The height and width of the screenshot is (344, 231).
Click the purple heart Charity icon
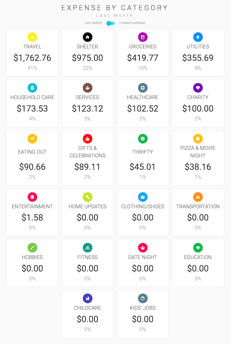click(x=198, y=88)
